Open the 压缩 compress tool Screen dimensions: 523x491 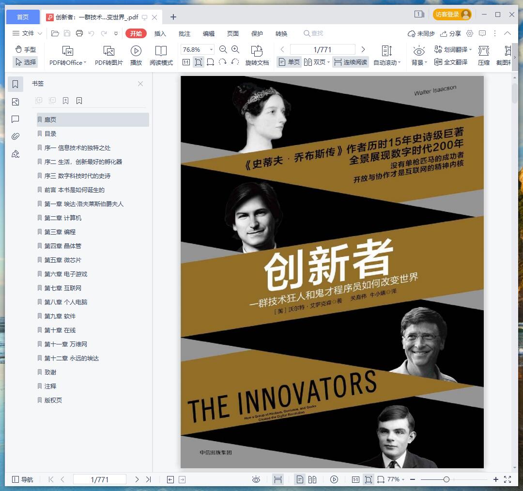coord(484,56)
